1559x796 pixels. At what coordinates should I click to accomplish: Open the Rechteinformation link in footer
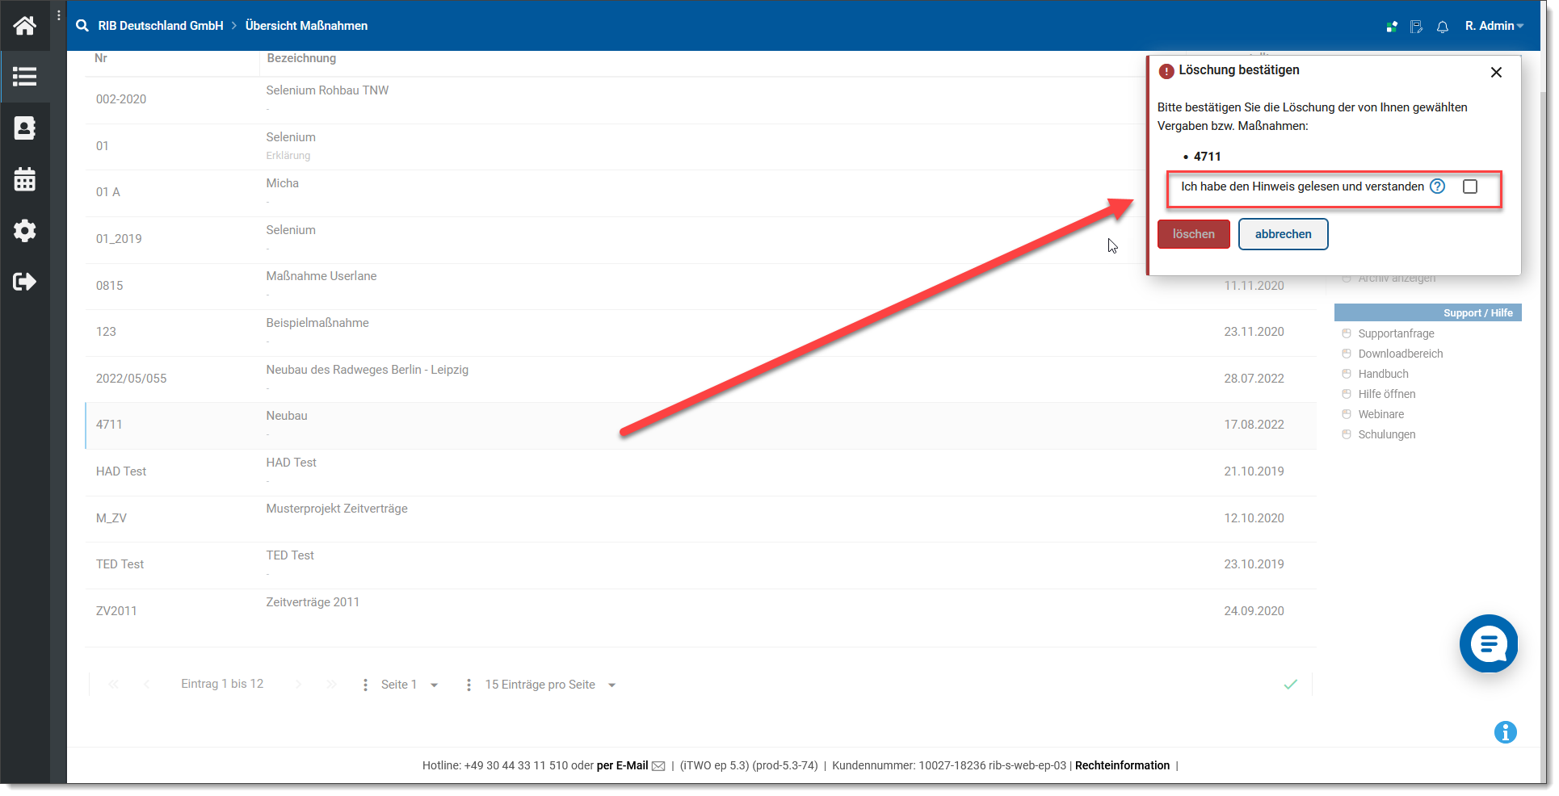coord(1122,765)
